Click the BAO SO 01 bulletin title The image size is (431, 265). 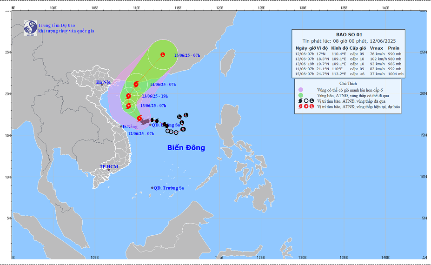(349, 34)
